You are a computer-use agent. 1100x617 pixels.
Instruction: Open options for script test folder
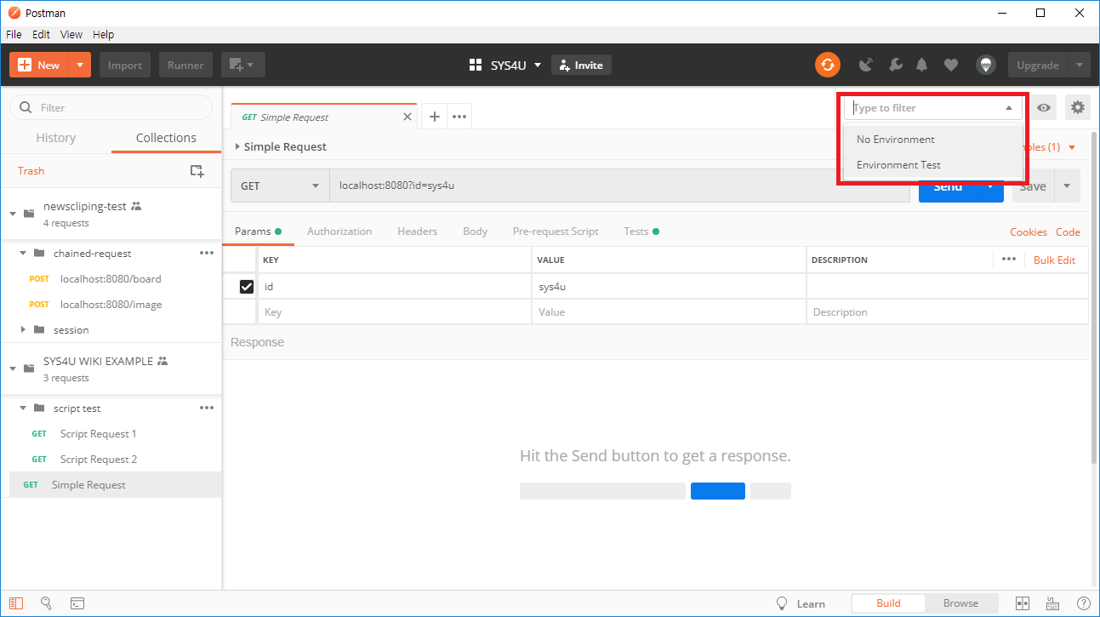tap(207, 408)
